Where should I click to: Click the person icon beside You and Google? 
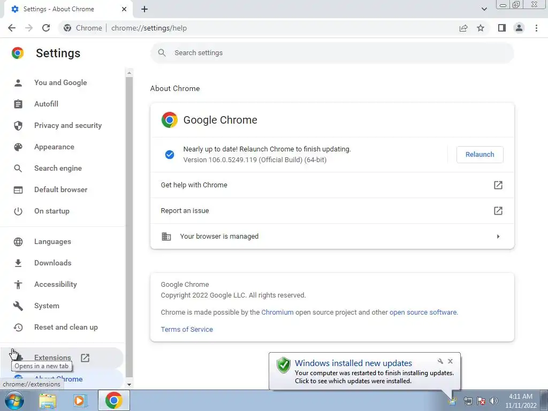tap(18, 83)
